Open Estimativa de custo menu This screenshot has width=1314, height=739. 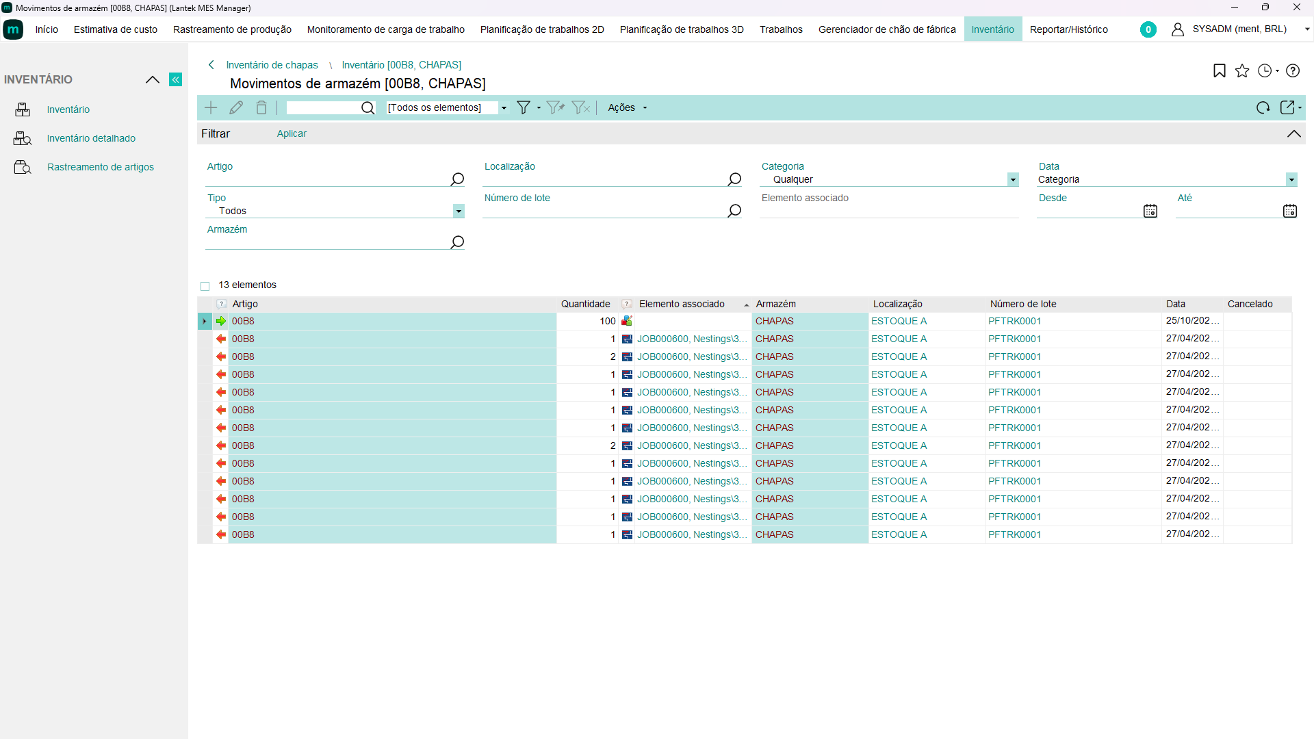pyautogui.click(x=116, y=29)
